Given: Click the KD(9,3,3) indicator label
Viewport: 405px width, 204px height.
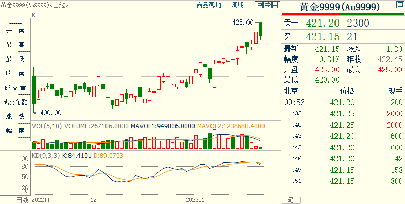Looking at the screenshot, I should 46,156.
